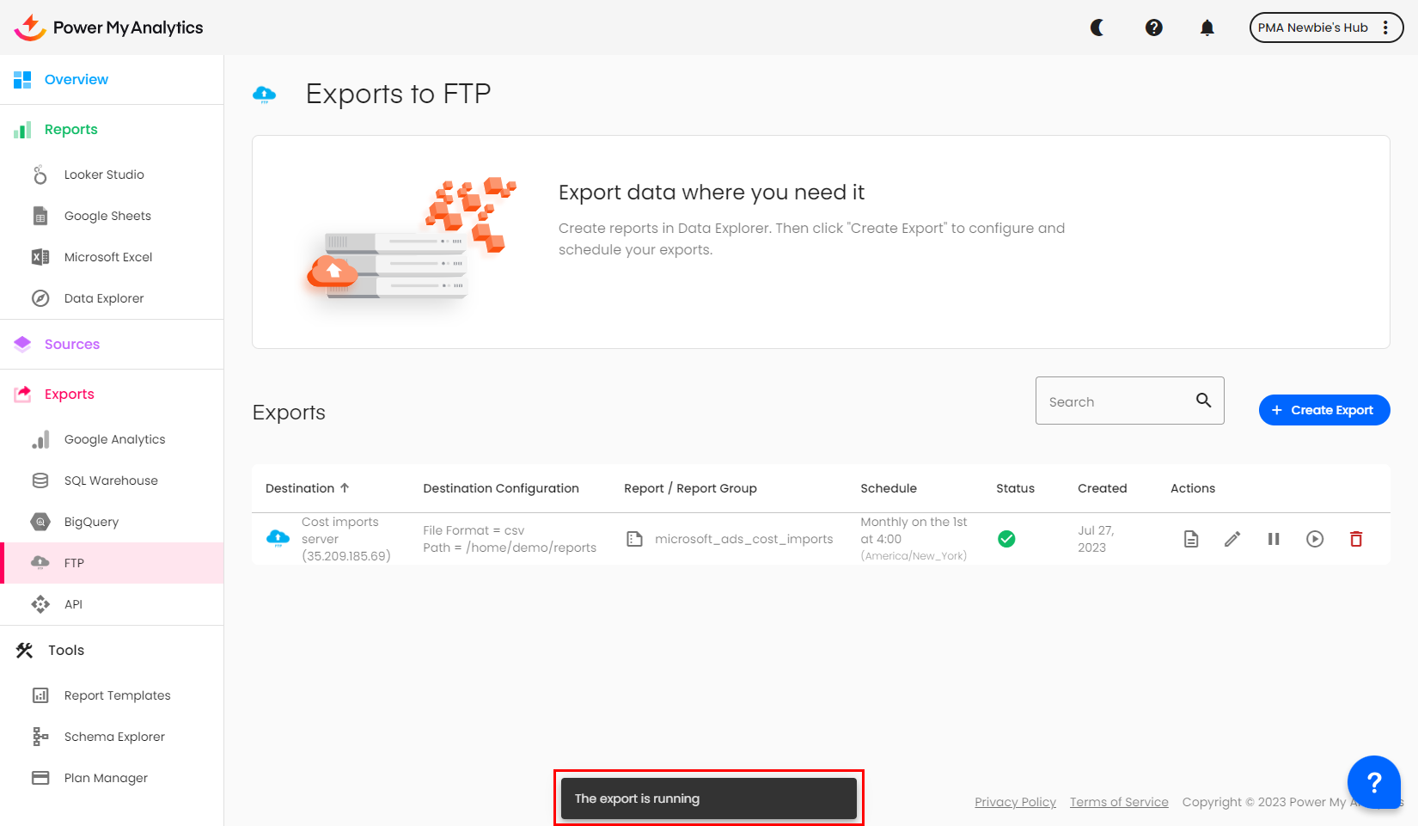Go to SQL Warehouse exports
The image size is (1418, 826).
[x=111, y=480]
